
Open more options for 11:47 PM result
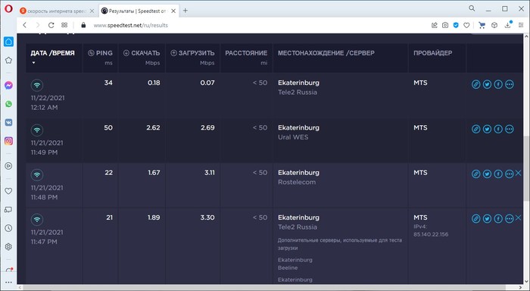coord(510,219)
